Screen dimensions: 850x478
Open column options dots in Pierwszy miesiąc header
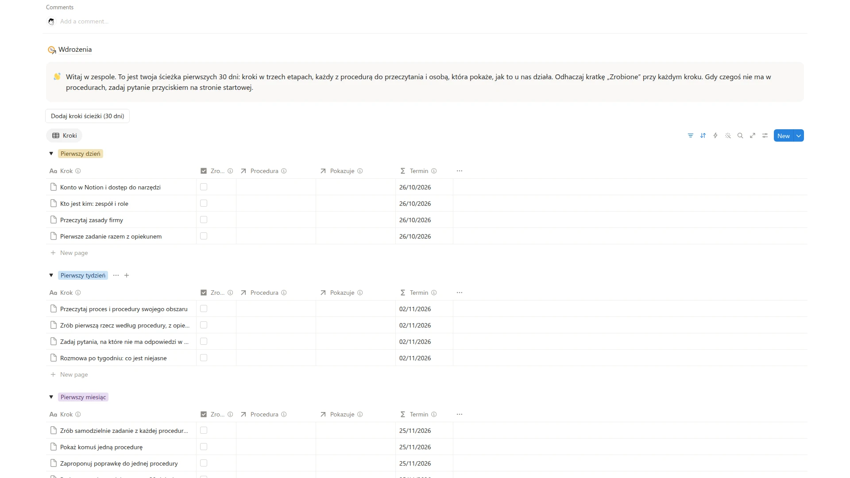[x=460, y=414]
